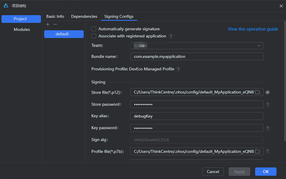The image size is (286, 179).
Task: Select Modules in left sidebar
Action: pyautogui.click(x=22, y=30)
